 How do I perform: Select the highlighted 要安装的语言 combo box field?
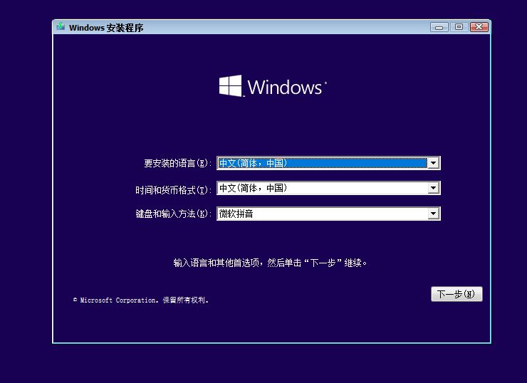328,163
